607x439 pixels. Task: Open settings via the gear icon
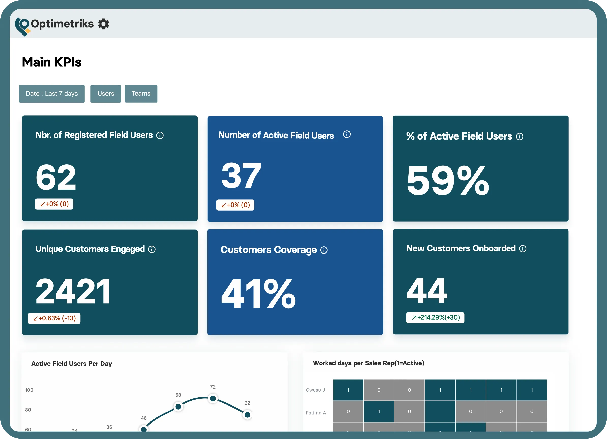point(103,24)
